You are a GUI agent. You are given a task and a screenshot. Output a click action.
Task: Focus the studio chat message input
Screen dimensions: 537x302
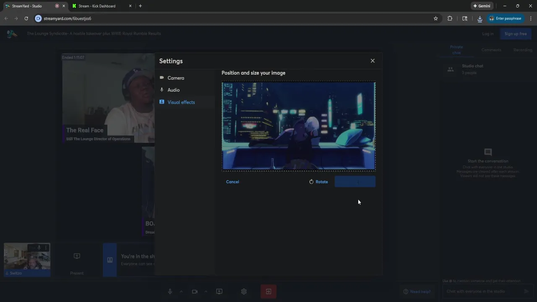pyautogui.click(x=482, y=292)
